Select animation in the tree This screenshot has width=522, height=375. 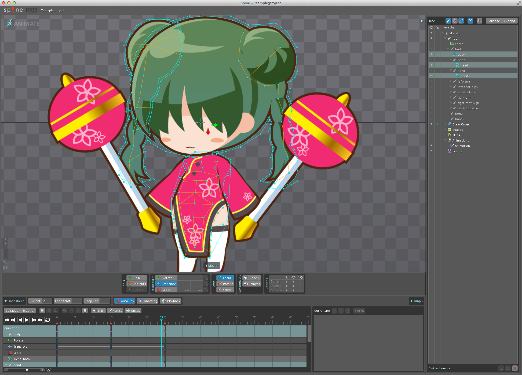click(x=462, y=146)
